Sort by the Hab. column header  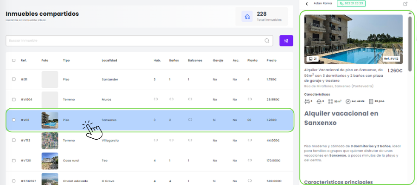click(x=157, y=60)
